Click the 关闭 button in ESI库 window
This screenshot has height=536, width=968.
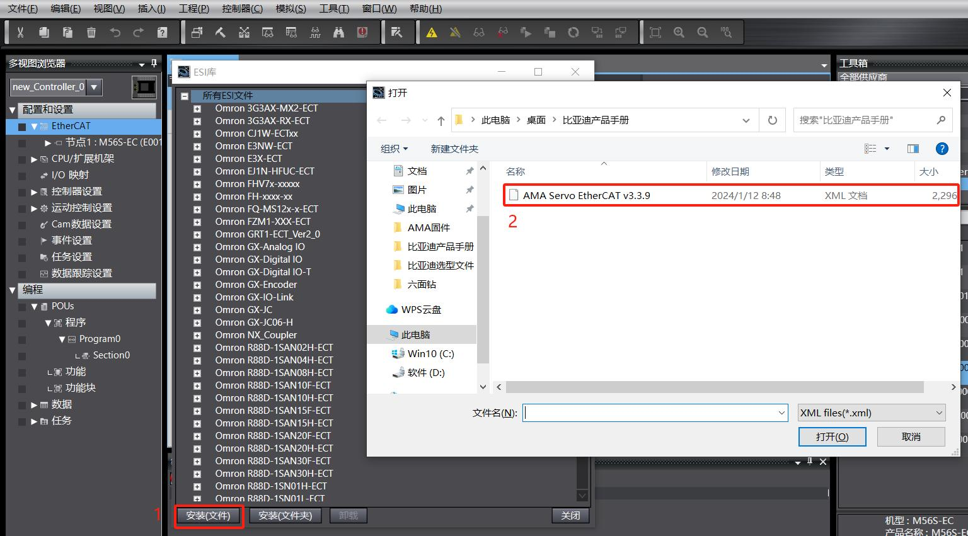tap(570, 516)
